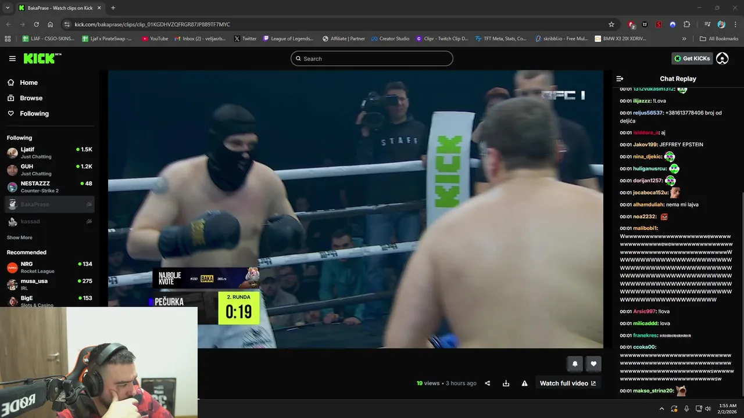Open the Creator Studio bookmark

pos(390,39)
